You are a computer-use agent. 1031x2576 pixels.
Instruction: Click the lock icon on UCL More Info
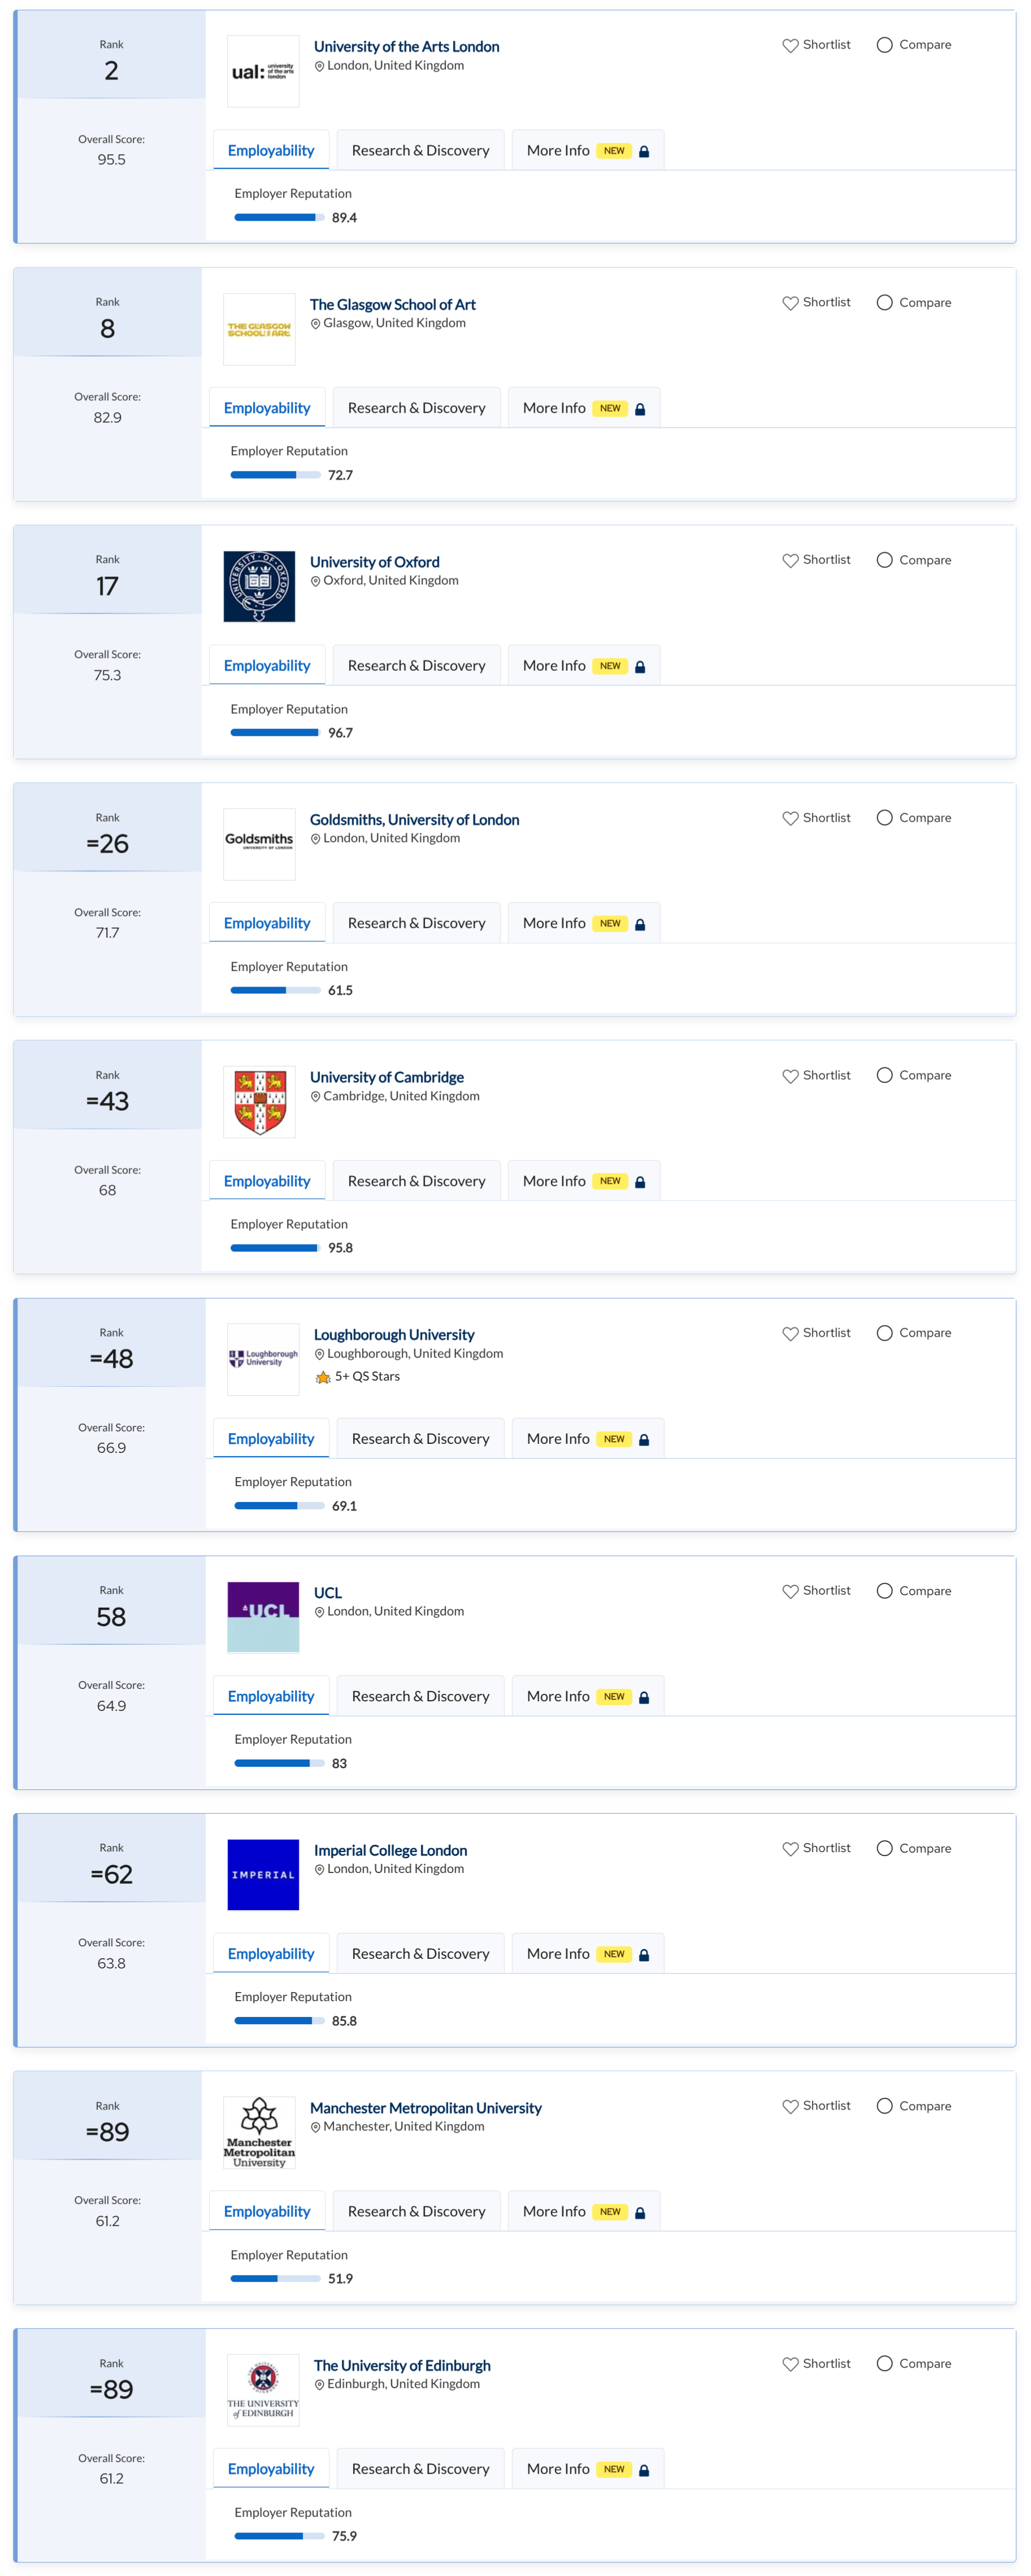[644, 1697]
